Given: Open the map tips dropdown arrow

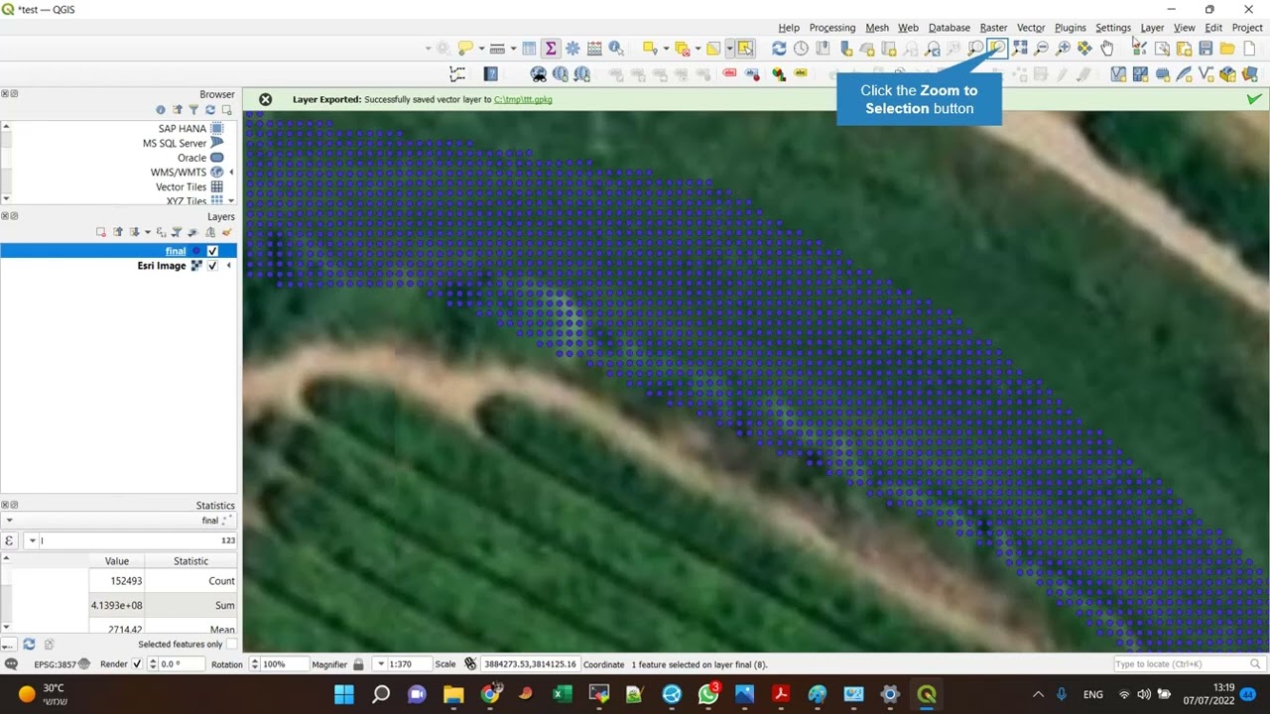Looking at the screenshot, I should point(481,48).
